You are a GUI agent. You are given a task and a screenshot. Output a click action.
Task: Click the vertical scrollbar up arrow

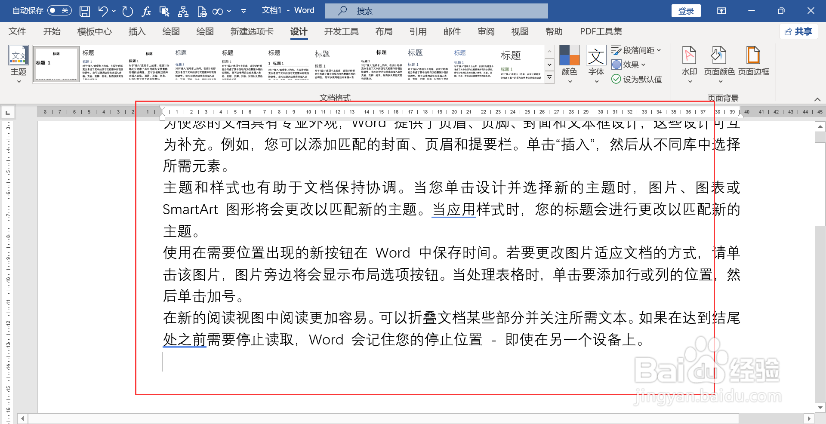[x=820, y=127]
